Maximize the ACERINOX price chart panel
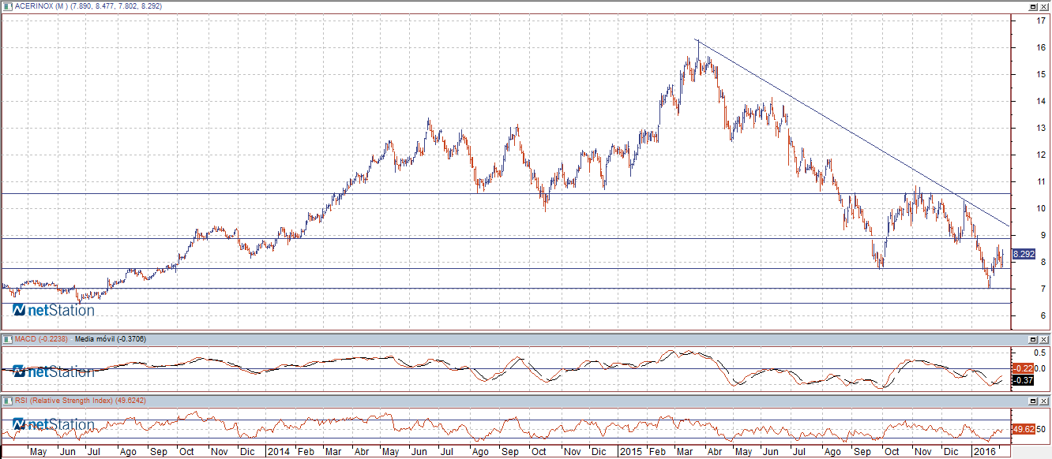1052x459 pixels. point(1033,6)
